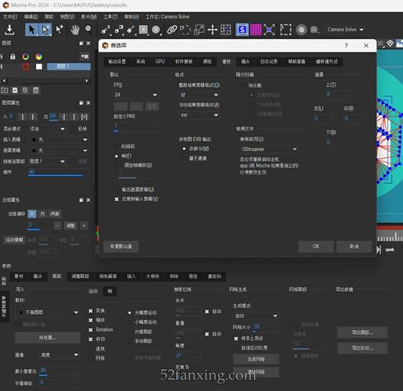Click the white matte color swatch for layer
Image resolution: width=403 pixels, height=391 pixels.
coord(39,66)
